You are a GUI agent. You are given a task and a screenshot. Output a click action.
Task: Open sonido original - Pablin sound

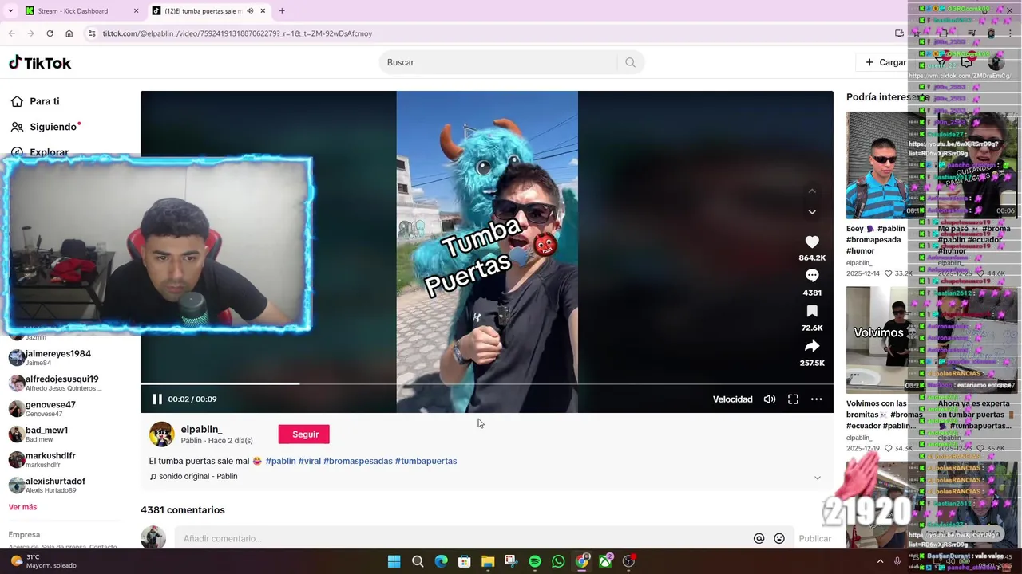coord(193,476)
